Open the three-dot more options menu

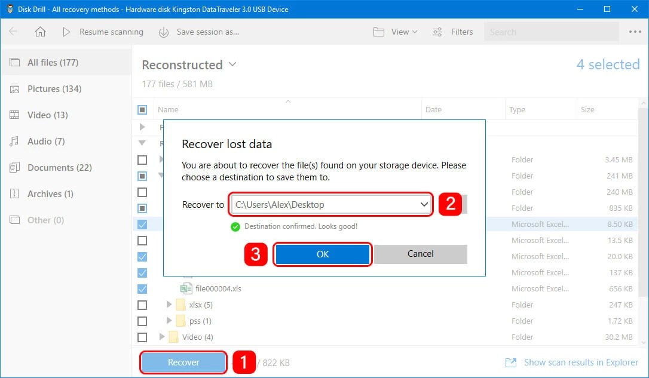tap(634, 32)
